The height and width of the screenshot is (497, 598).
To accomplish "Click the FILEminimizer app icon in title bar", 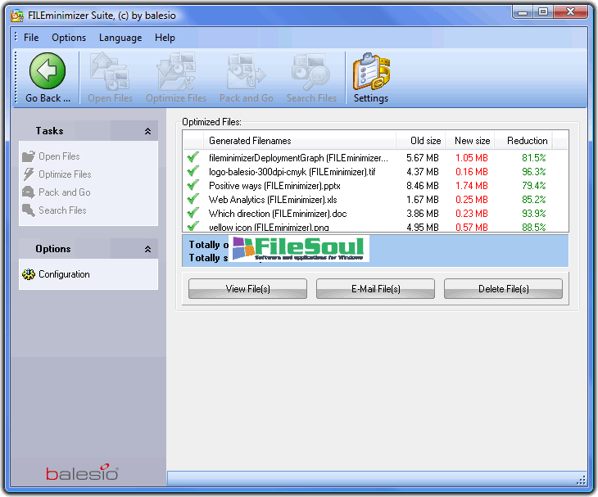I will click(16, 16).
